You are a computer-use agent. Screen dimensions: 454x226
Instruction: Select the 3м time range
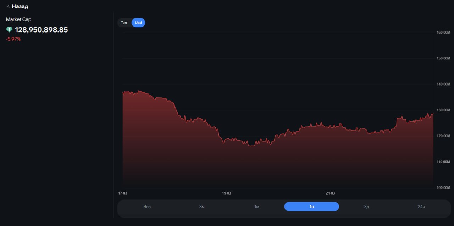pyautogui.click(x=202, y=207)
